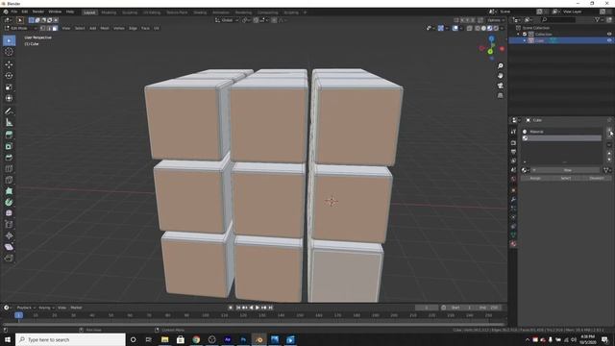
Task: Switch to the Modeling workspace tab
Action: pos(109,12)
